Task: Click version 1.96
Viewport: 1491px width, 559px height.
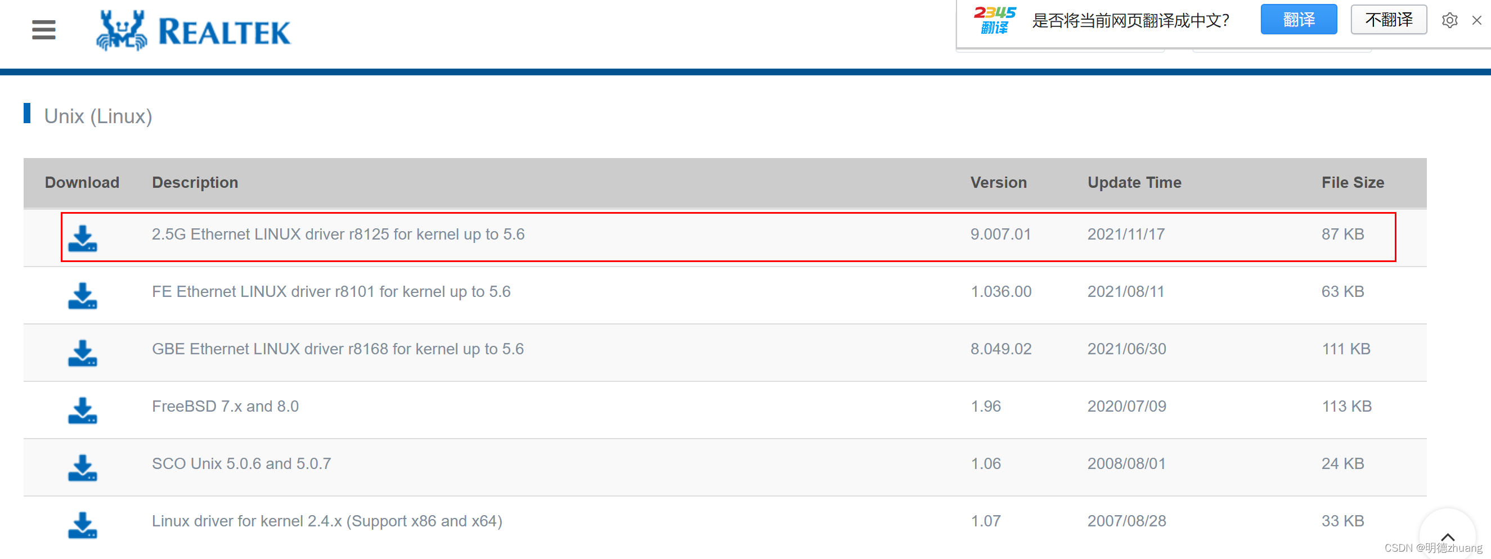Action: click(x=986, y=405)
